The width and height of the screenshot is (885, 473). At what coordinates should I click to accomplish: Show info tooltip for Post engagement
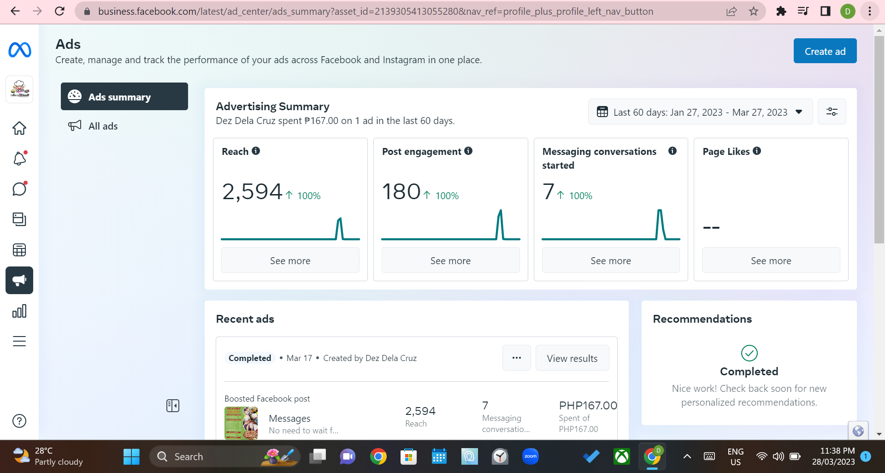(x=468, y=151)
